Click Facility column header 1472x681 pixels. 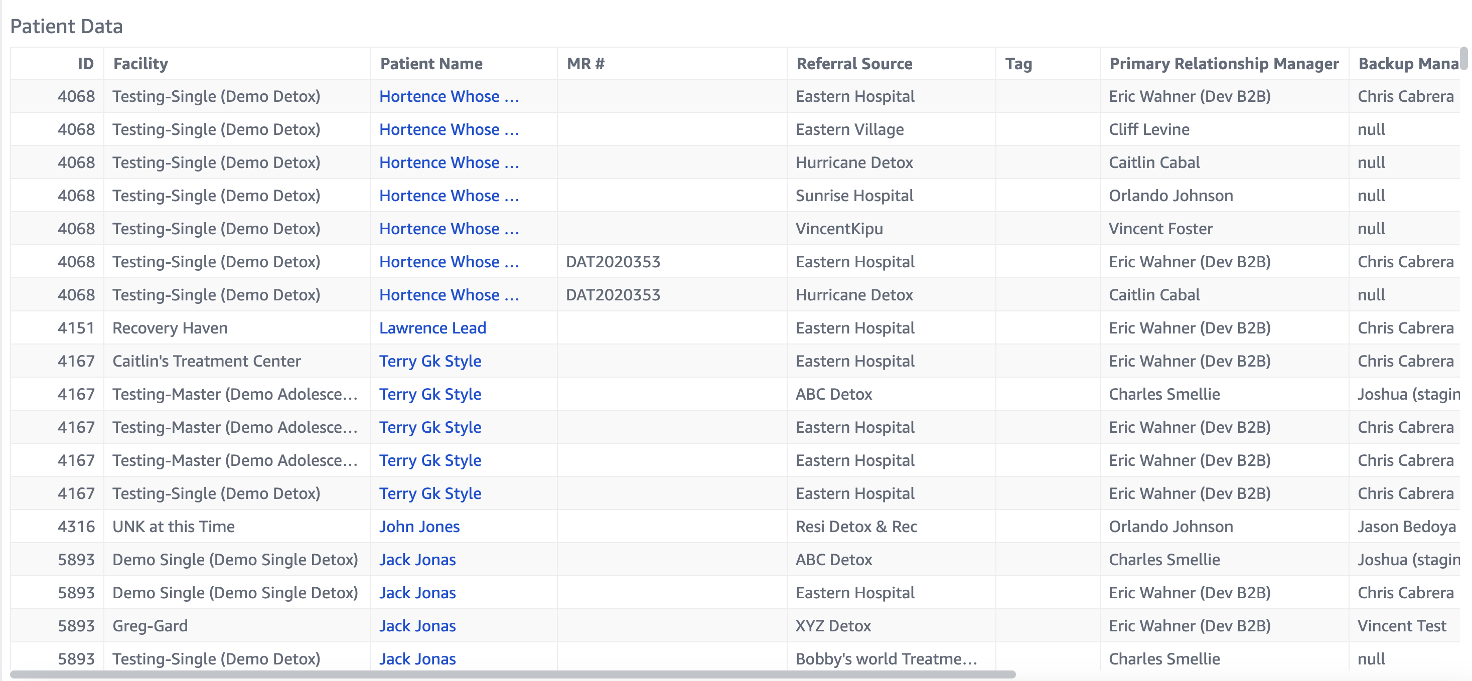(x=140, y=63)
